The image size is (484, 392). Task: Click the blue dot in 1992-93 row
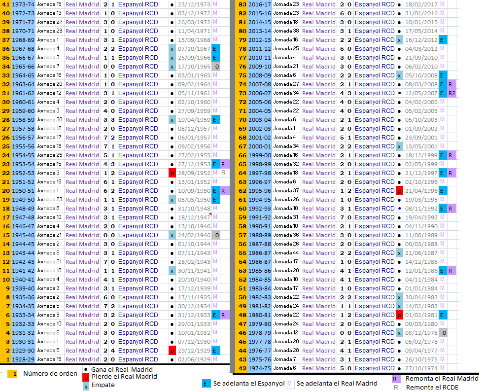(x=399, y=209)
